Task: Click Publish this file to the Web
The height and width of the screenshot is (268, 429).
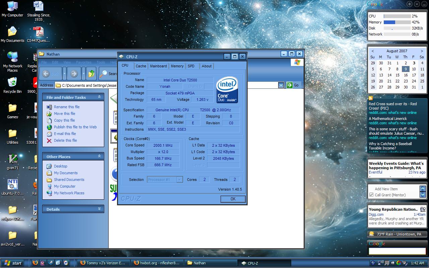Action: pyautogui.click(x=75, y=127)
